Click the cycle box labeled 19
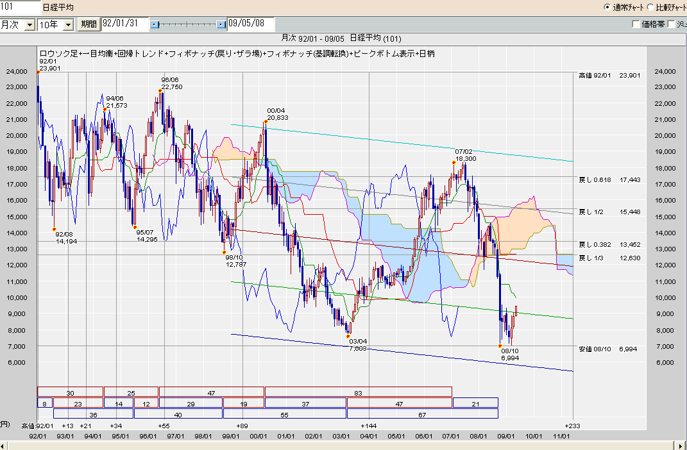 click(x=244, y=403)
